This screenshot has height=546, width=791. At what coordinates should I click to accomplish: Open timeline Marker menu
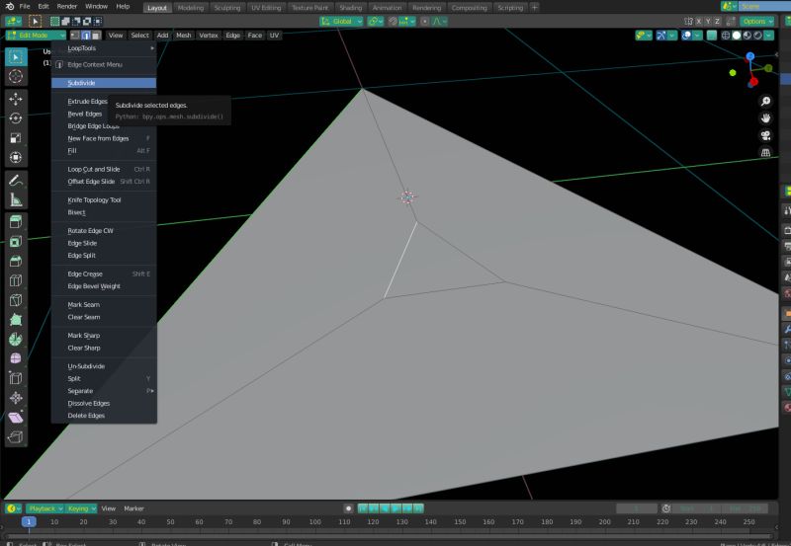pos(133,508)
